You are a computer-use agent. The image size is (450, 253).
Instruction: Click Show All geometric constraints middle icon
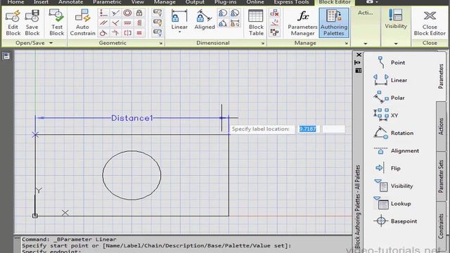157,22
